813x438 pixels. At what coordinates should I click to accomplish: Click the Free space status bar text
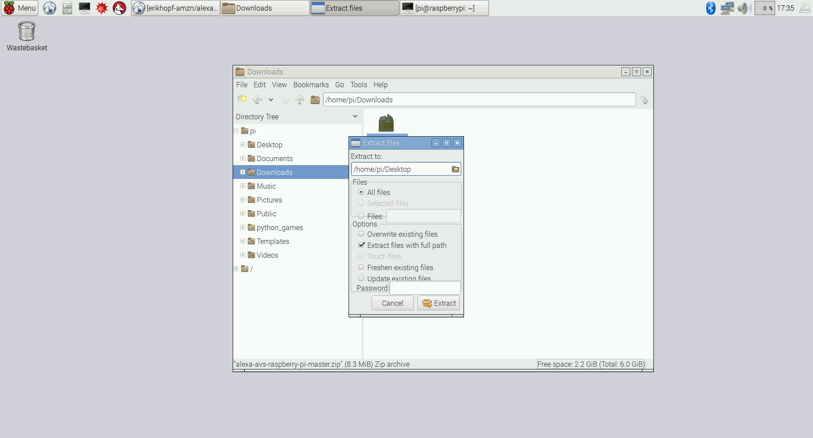pos(591,364)
